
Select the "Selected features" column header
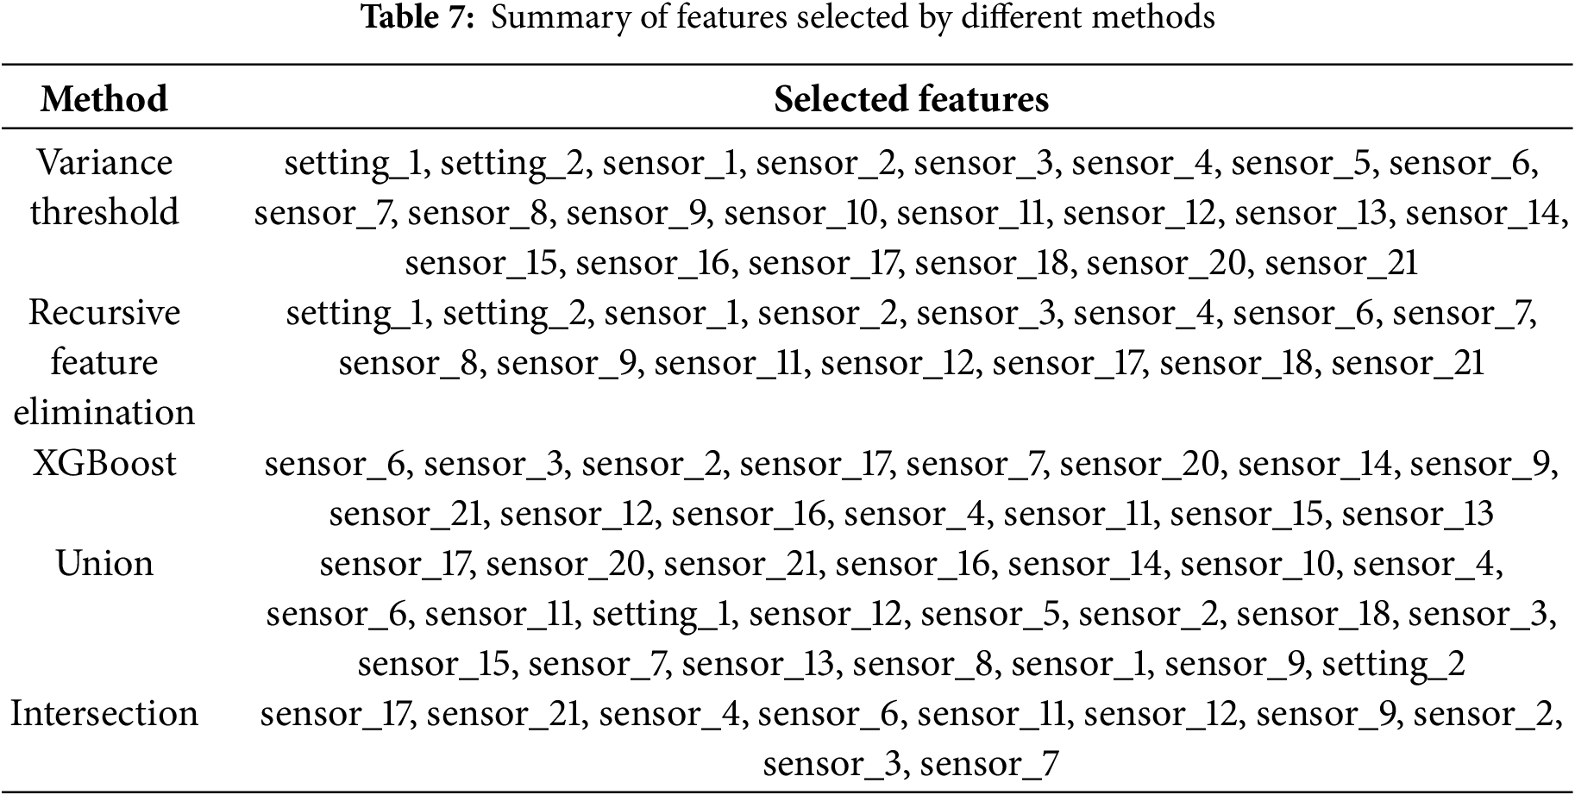[x=911, y=99]
